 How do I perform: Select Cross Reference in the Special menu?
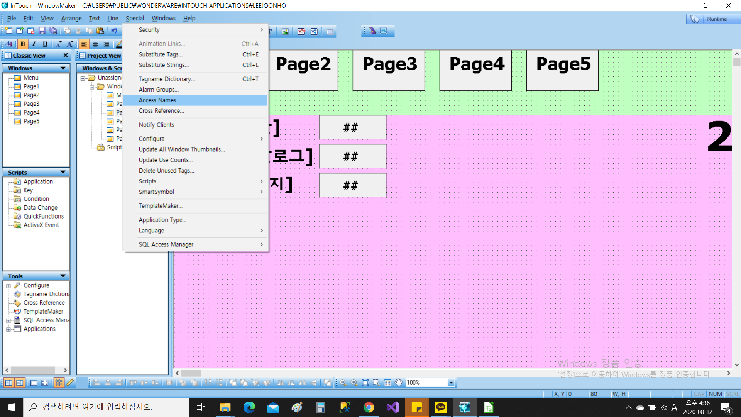(195, 111)
